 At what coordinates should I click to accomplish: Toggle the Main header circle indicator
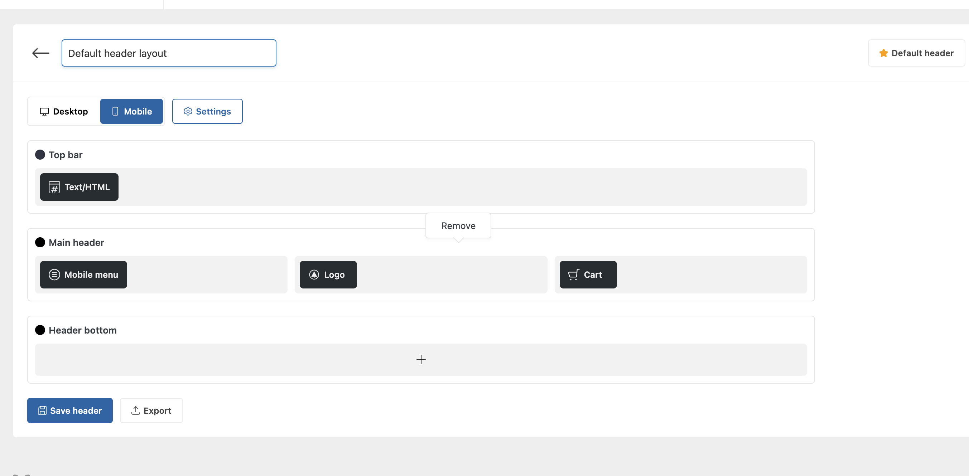click(40, 243)
